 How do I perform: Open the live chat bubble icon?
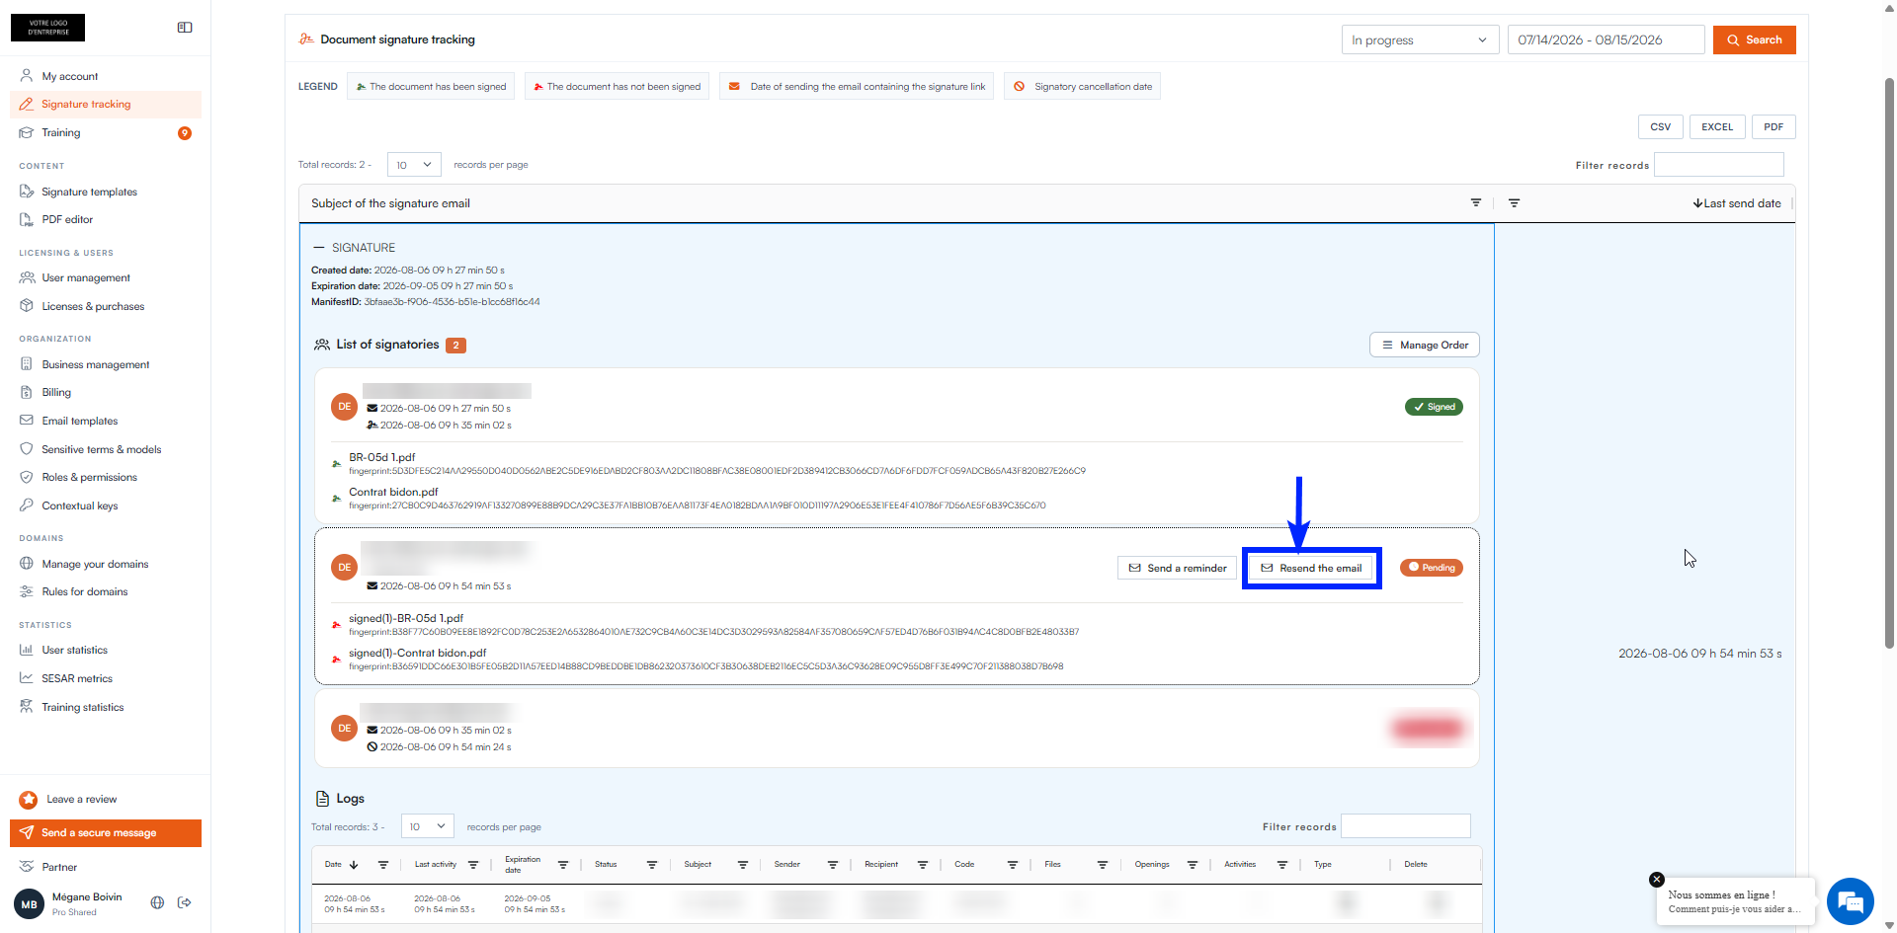1850,900
